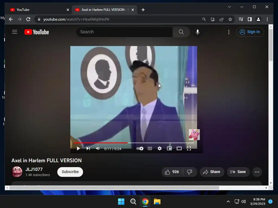Show hidden tray icons chevron
Viewport: 278px width, 208px height.
point(228,201)
